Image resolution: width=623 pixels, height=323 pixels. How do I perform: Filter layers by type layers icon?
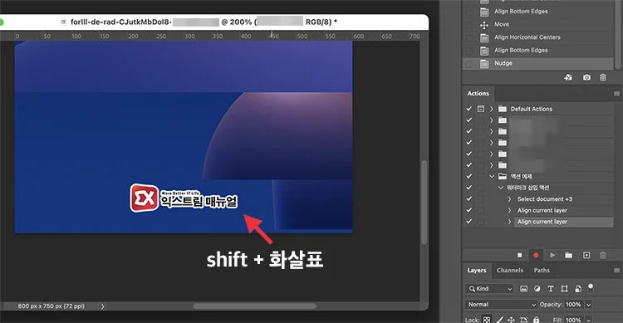point(551,289)
